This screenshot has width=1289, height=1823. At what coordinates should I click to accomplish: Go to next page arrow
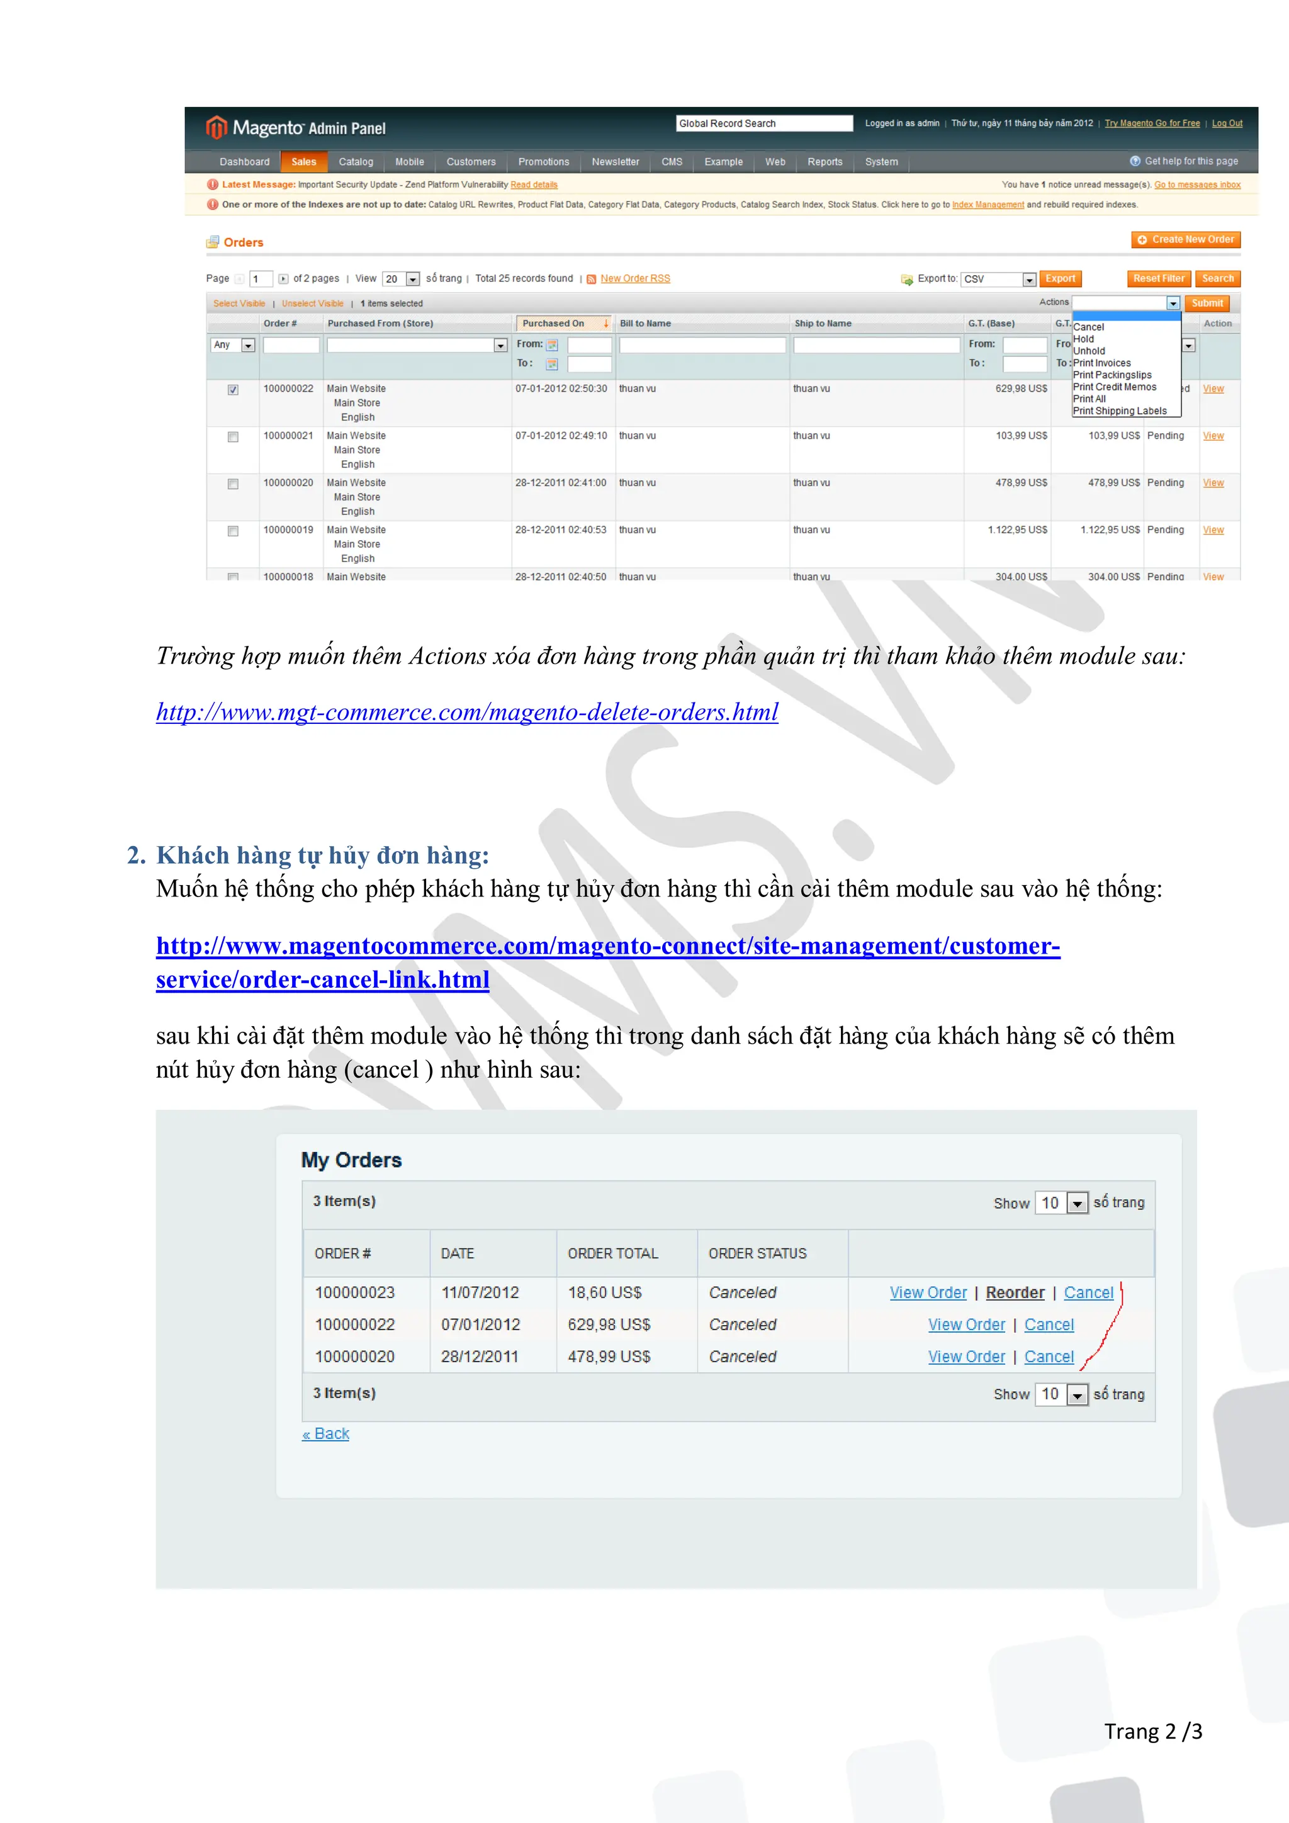coord(283,279)
